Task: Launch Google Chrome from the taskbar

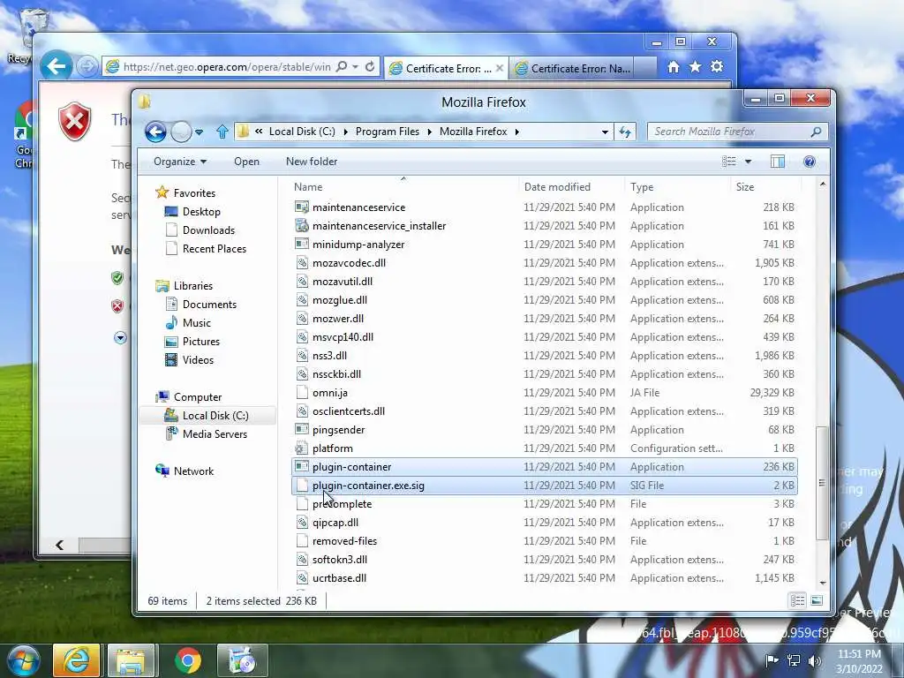Action: point(188,660)
